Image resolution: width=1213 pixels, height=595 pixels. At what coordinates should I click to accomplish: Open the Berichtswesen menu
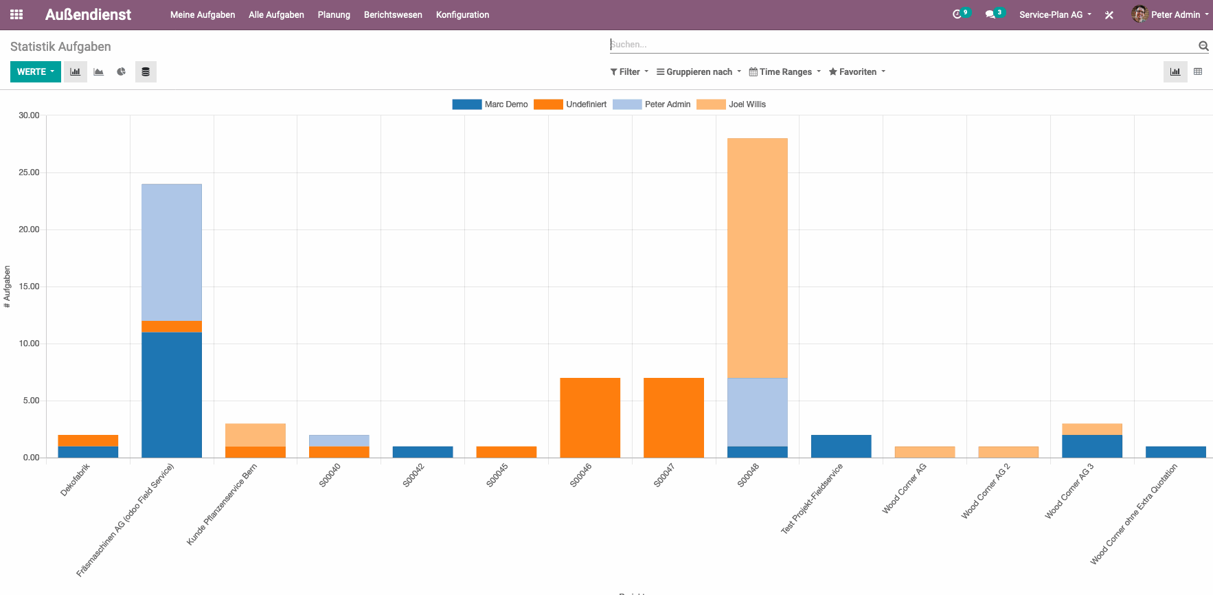pos(393,14)
